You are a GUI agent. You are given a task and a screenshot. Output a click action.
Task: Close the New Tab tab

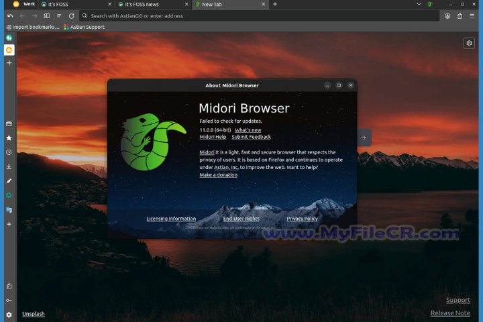point(264,4)
